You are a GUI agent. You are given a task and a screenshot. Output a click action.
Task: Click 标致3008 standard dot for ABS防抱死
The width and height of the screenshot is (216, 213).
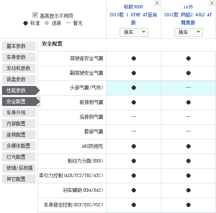click(x=134, y=146)
